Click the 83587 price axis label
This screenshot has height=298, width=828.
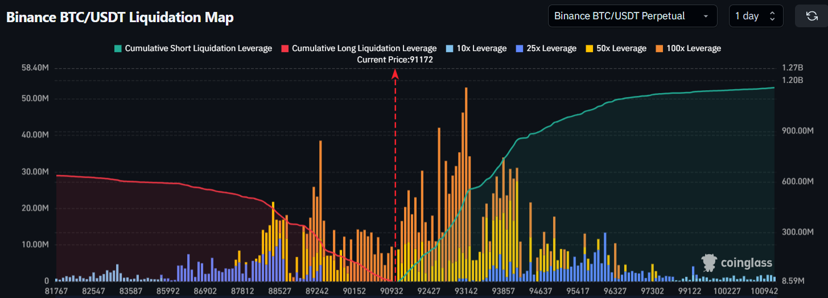coord(130,291)
